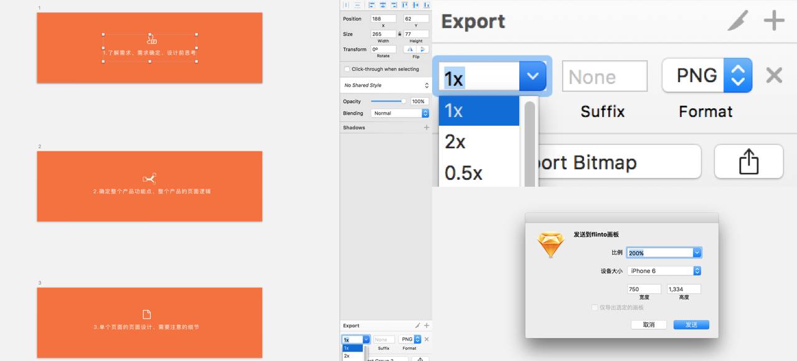Viewport: 797px width, 361px height.
Task: Toggle the 仅导出选定的画板 checkbox
Action: point(594,307)
